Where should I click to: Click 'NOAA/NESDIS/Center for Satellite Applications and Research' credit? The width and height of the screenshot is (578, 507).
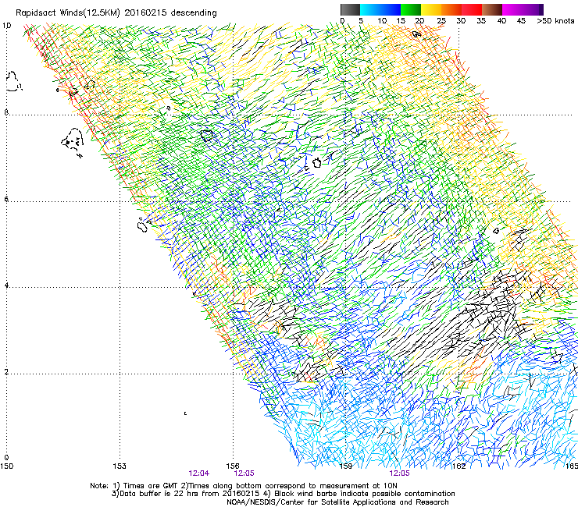(337, 502)
